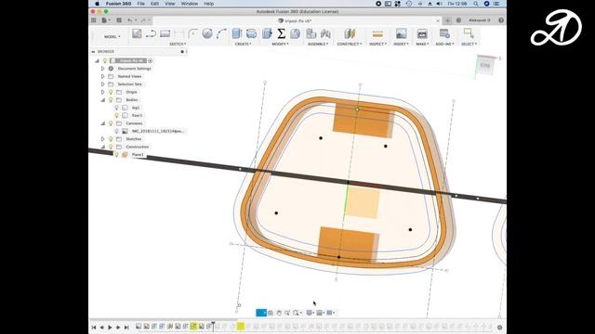Image resolution: width=595 pixels, height=334 pixels.
Task: Toggle visibility bulb of second body under Bodies
Action: tap(117, 115)
